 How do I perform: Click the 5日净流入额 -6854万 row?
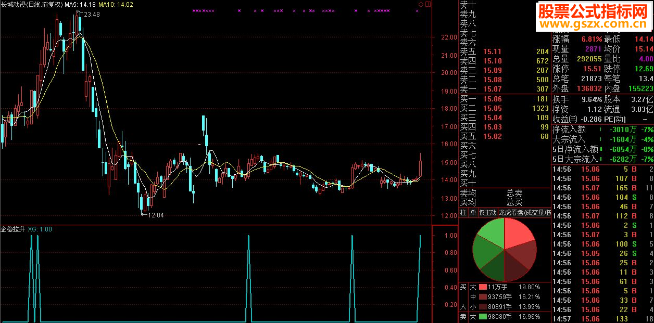tap(603, 149)
